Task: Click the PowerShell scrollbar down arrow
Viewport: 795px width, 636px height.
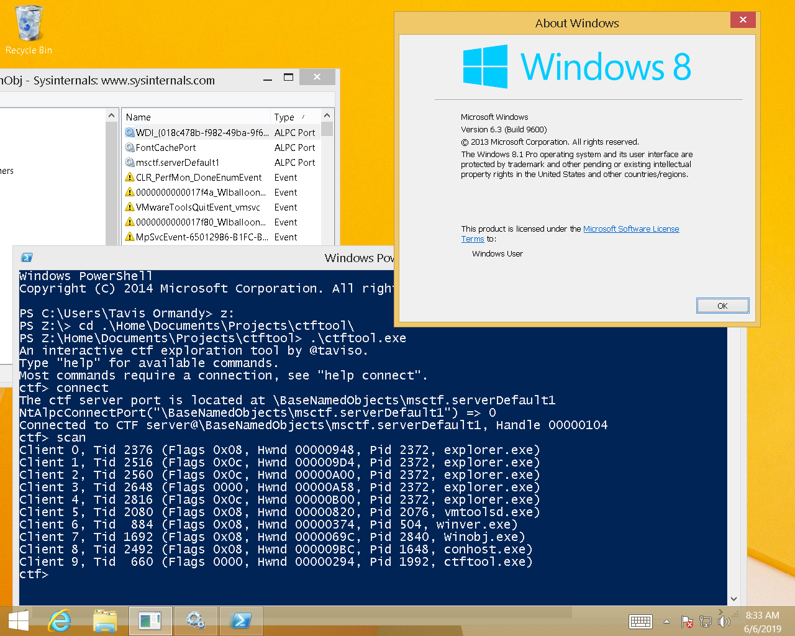Action: [734, 599]
